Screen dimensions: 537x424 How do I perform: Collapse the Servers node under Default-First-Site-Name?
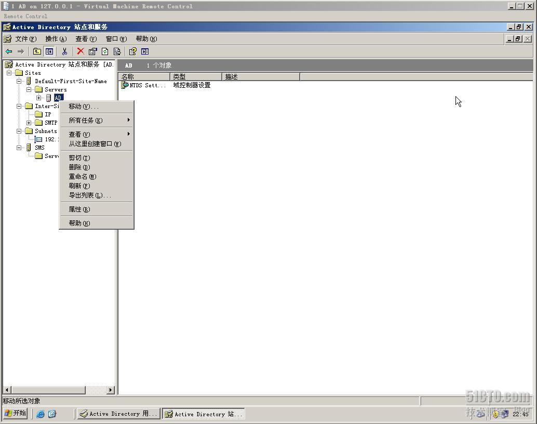point(29,89)
